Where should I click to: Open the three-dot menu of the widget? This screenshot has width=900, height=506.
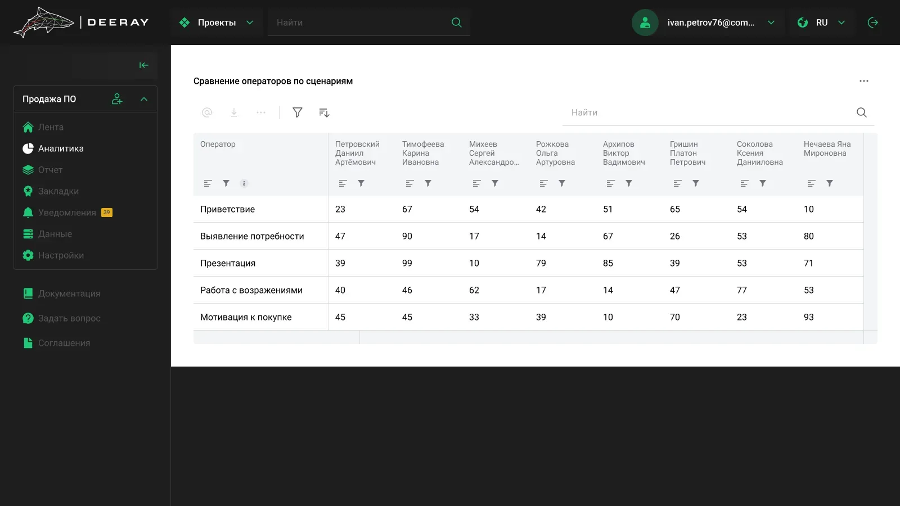point(864,81)
